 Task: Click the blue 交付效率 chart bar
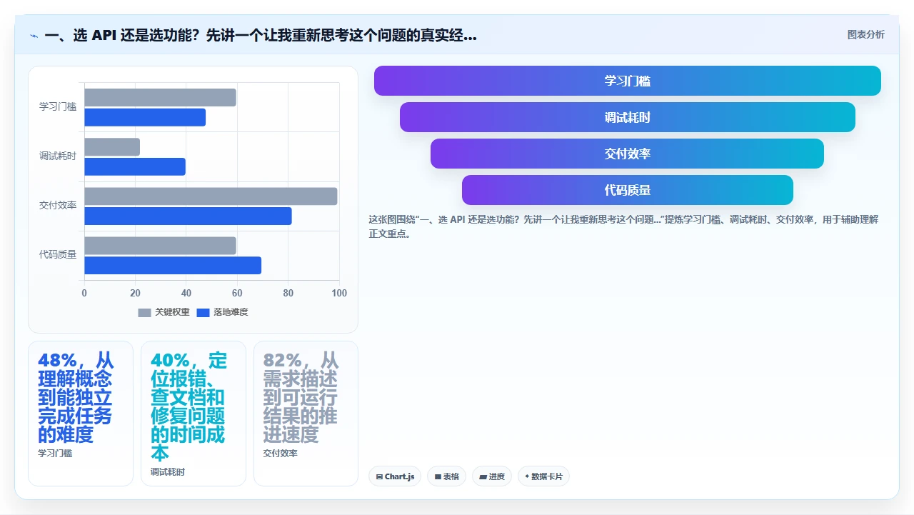pos(189,216)
